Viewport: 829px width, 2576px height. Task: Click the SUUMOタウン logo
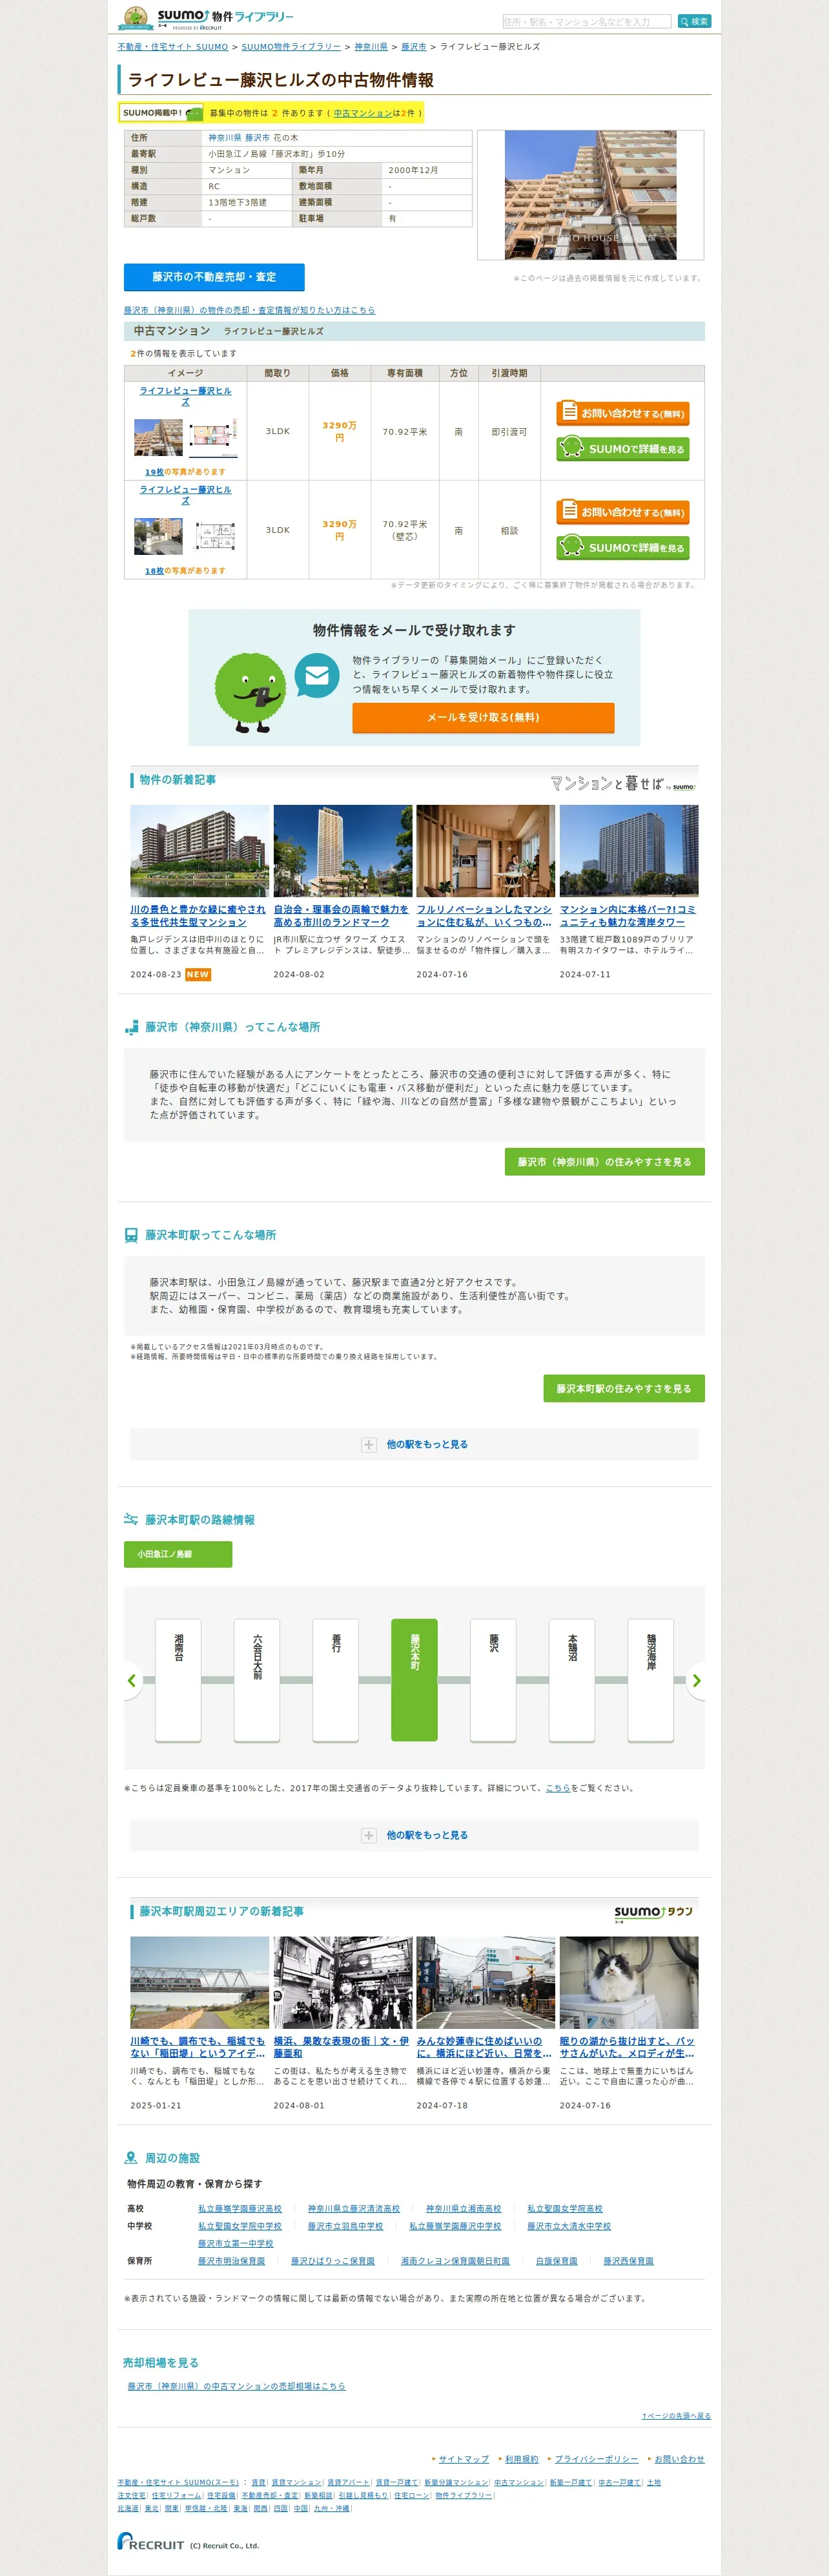[x=654, y=1913]
